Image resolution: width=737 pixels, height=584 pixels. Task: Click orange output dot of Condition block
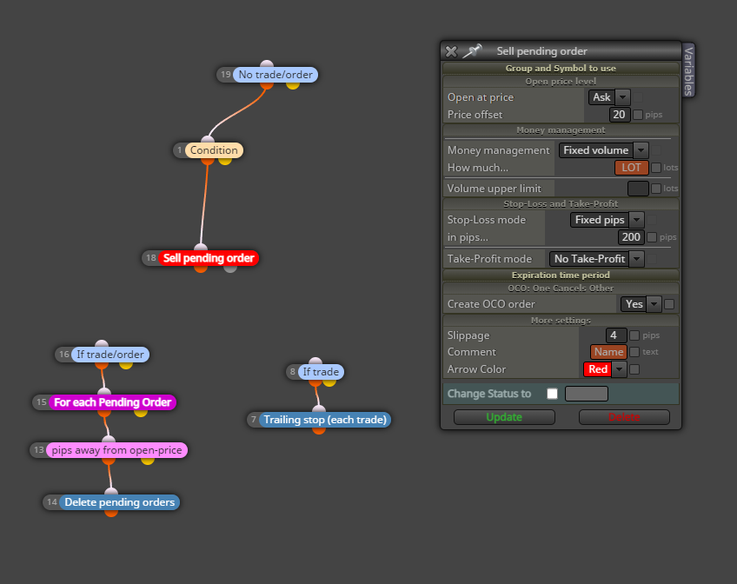pyautogui.click(x=207, y=161)
